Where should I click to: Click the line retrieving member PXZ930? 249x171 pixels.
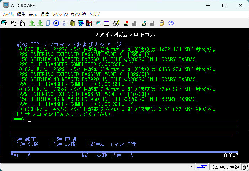pyautogui.click(x=108, y=99)
